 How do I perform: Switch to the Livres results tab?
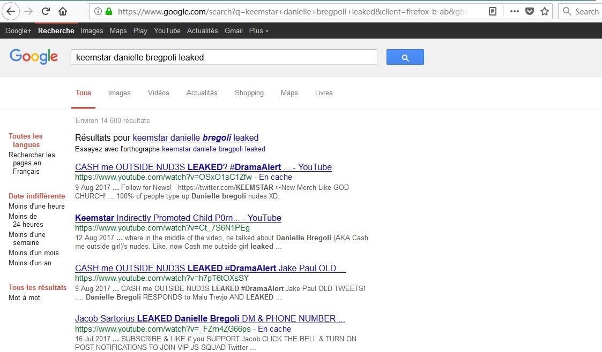324,93
